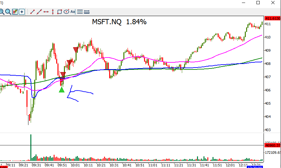The width and height of the screenshot is (281, 168).
Task: Click the zoom in magnifier icon
Action: point(8,12)
